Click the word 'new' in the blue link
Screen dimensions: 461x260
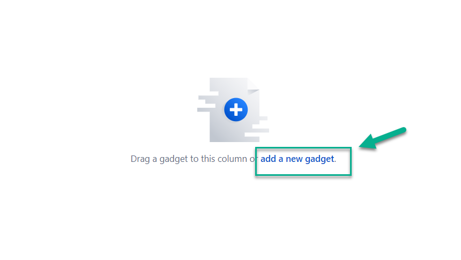click(x=294, y=159)
